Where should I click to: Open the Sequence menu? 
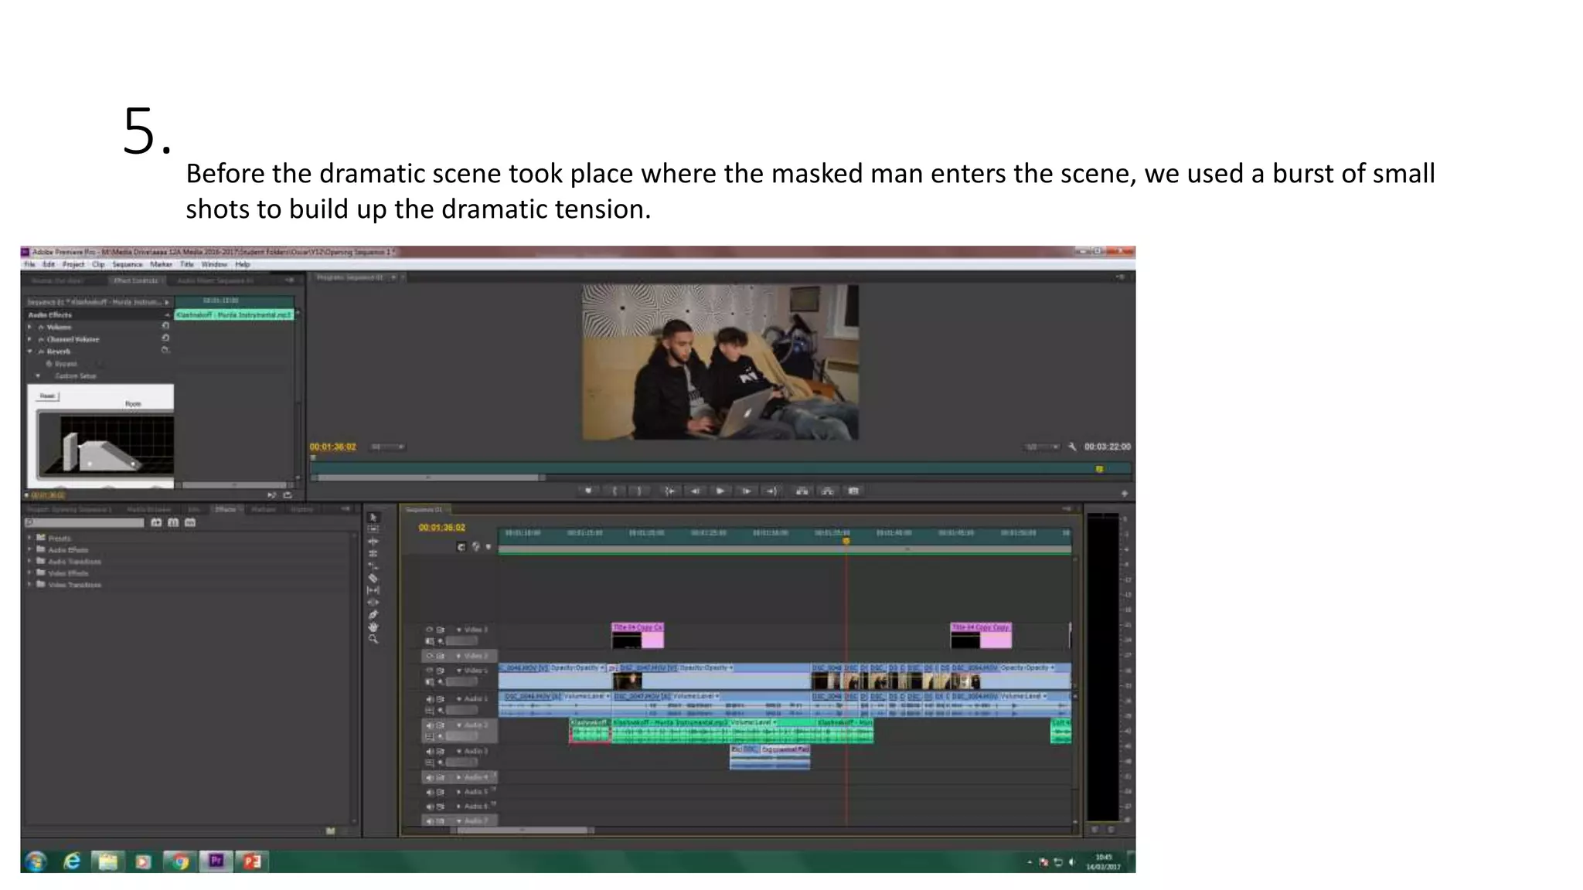(128, 264)
